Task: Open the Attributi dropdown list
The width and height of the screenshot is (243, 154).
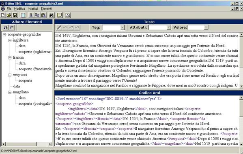Action: pyautogui.click(x=169, y=27)
